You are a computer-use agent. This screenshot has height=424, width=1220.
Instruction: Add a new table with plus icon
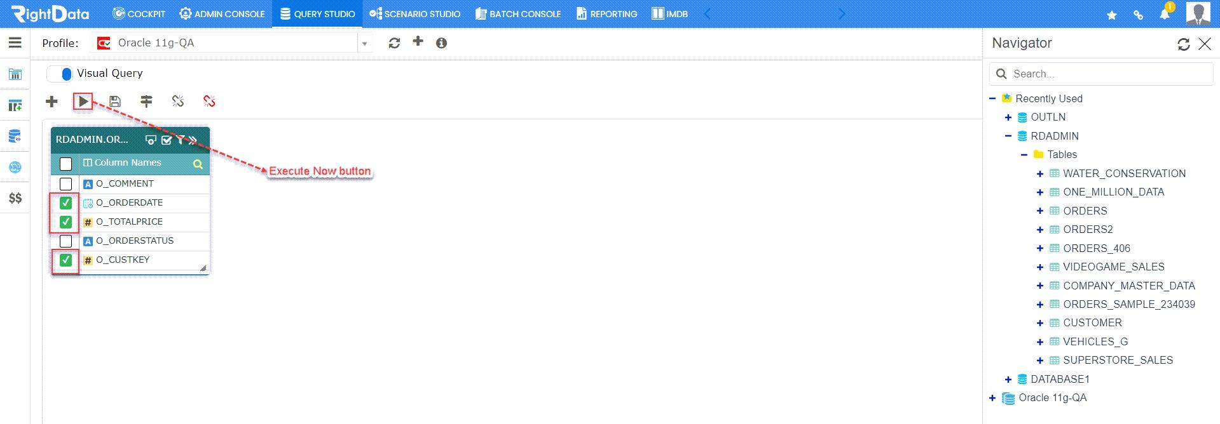[x=52, y=102]
